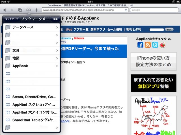
Task: Open AppBank Japan ツアー map banner
Action: [154, 116]
